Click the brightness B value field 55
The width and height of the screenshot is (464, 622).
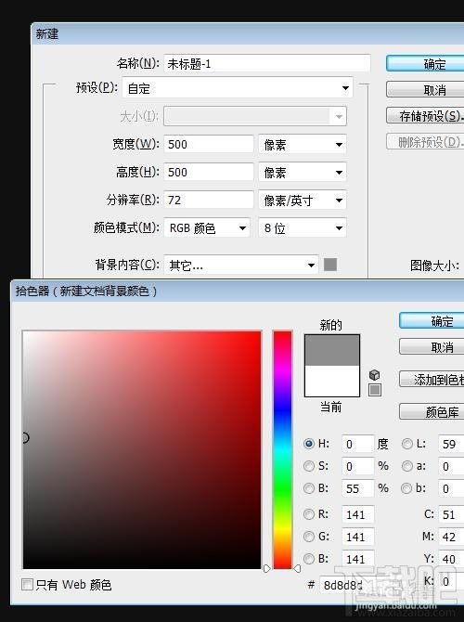tap(357, 488)
